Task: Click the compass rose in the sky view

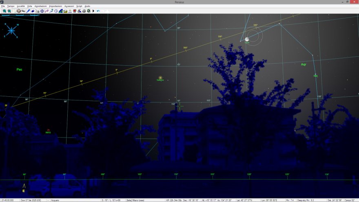Action: (11, 30)
